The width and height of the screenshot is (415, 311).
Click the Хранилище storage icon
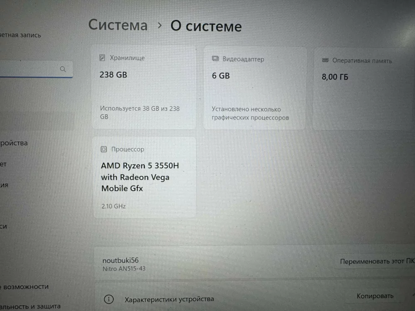pyautogui.click(x=103, y=58)
